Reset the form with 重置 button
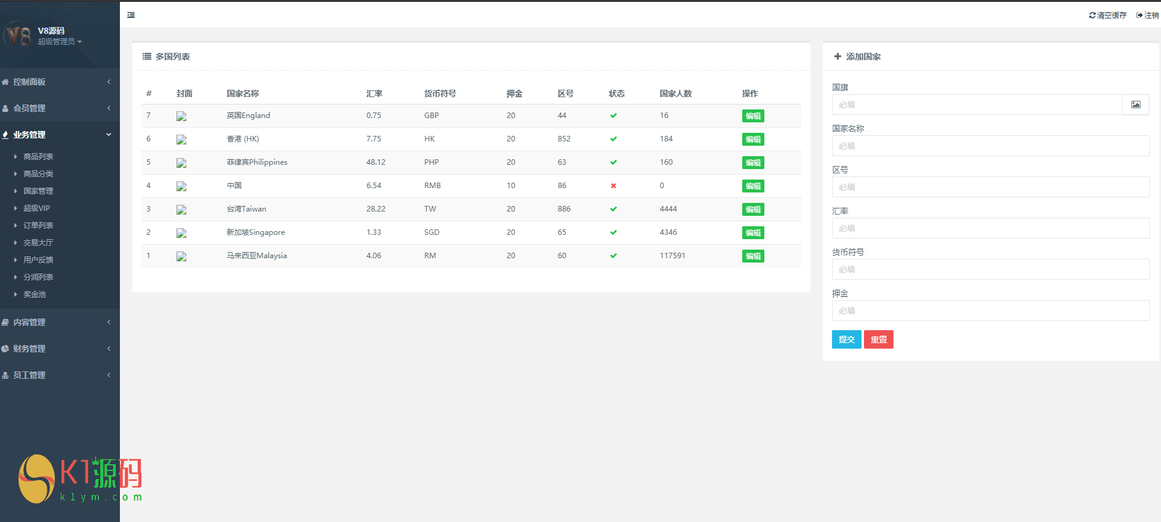Viewport: 1161px width, 522px height. pos(879,339)
